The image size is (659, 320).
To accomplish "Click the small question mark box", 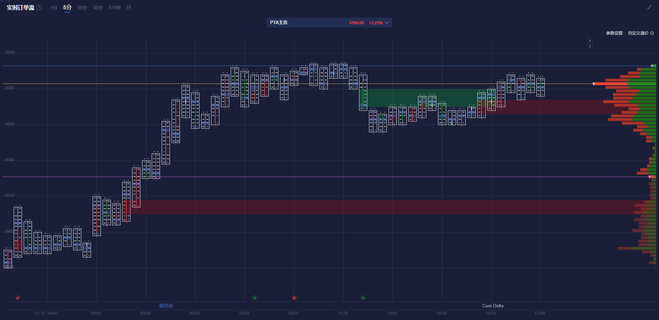I will click(x=590, y=47).
